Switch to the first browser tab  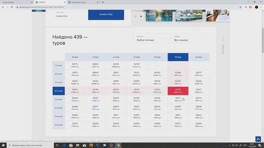coord(17,2)
